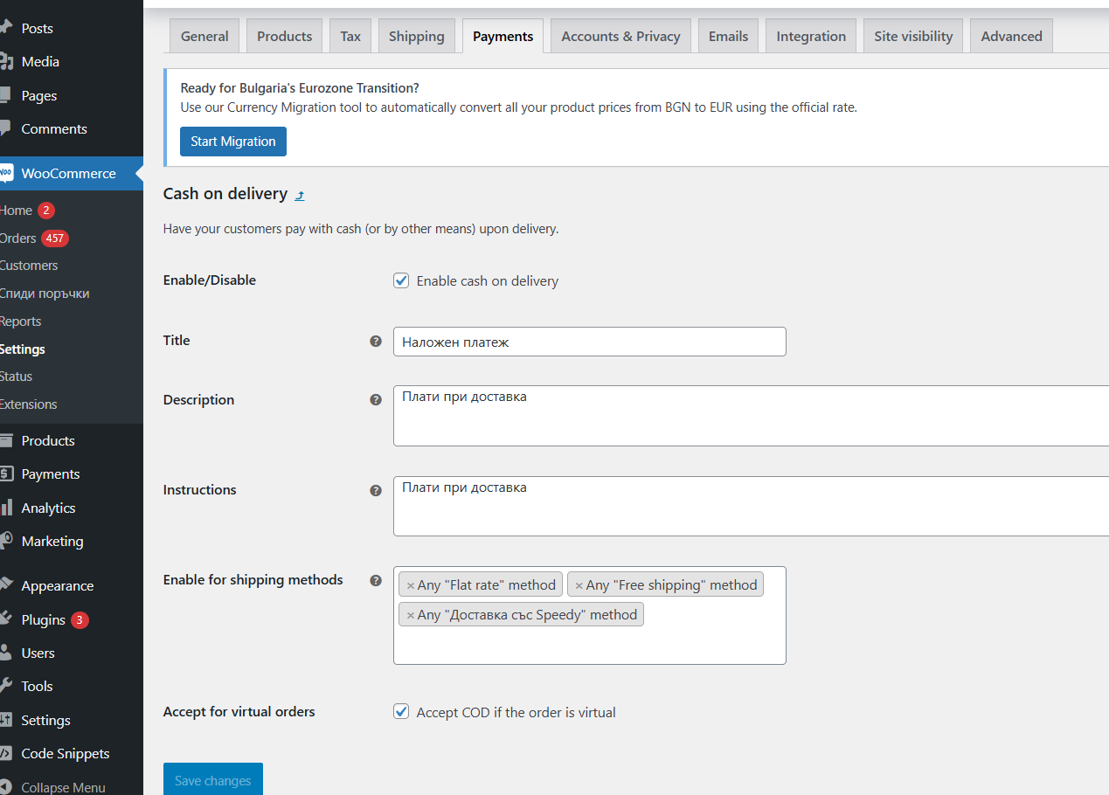Click the Posts pin icon in sidebar
The width and height of the screenshot is (1109, 795).
pyautogui.click(x=6, y=28)
